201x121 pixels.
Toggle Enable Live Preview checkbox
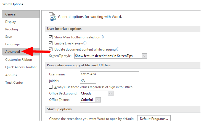click(x=51, y=43)
